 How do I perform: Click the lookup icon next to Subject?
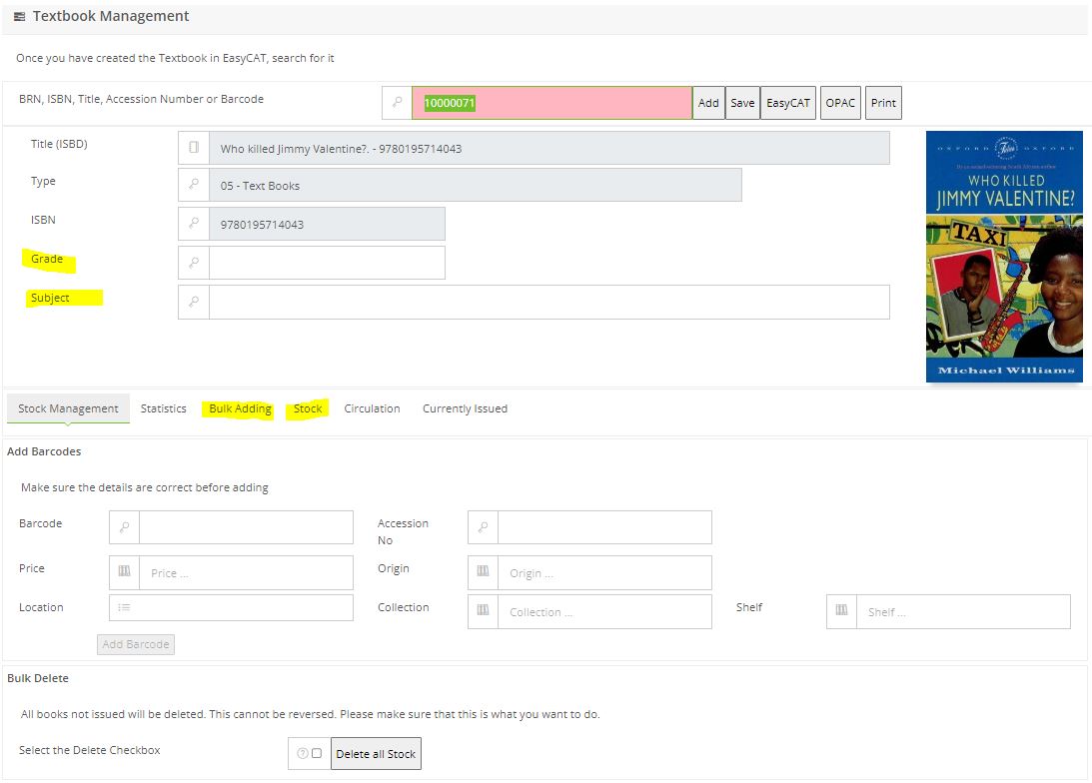point(194,302)
